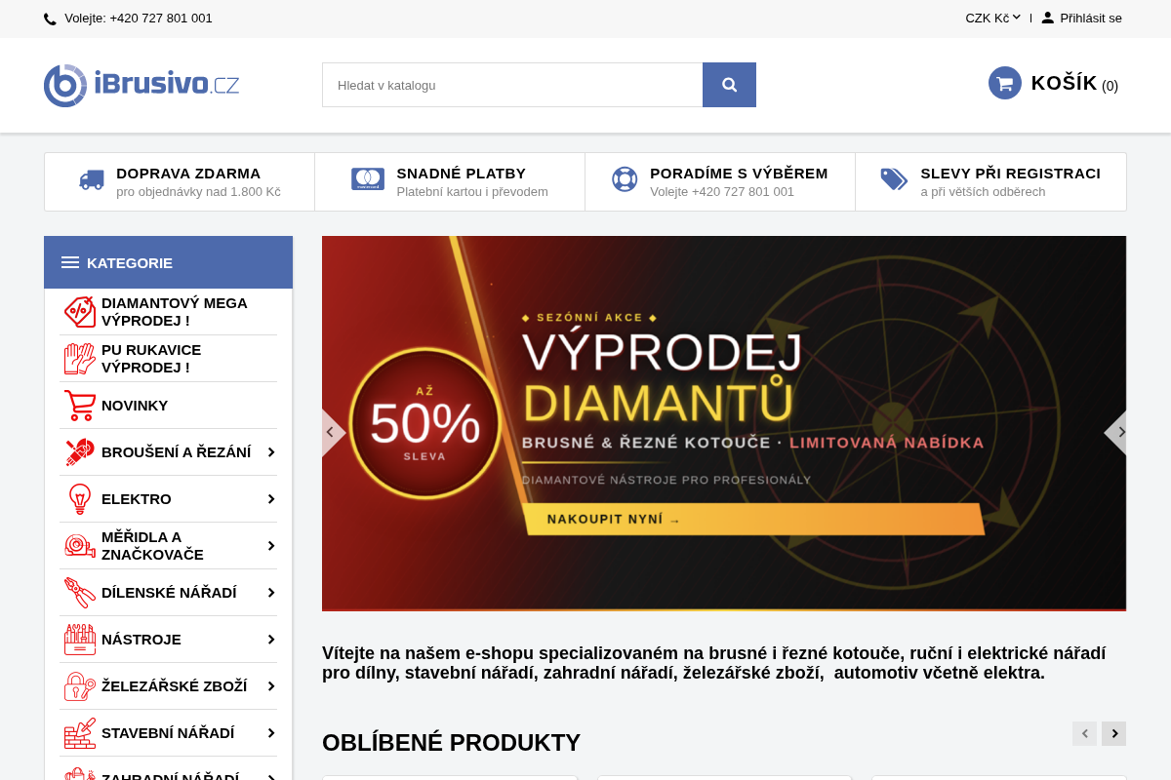The height and width of the screenshot is (780, 1171).
Task: Click the discount tags icon
Action: click(894, 179)
